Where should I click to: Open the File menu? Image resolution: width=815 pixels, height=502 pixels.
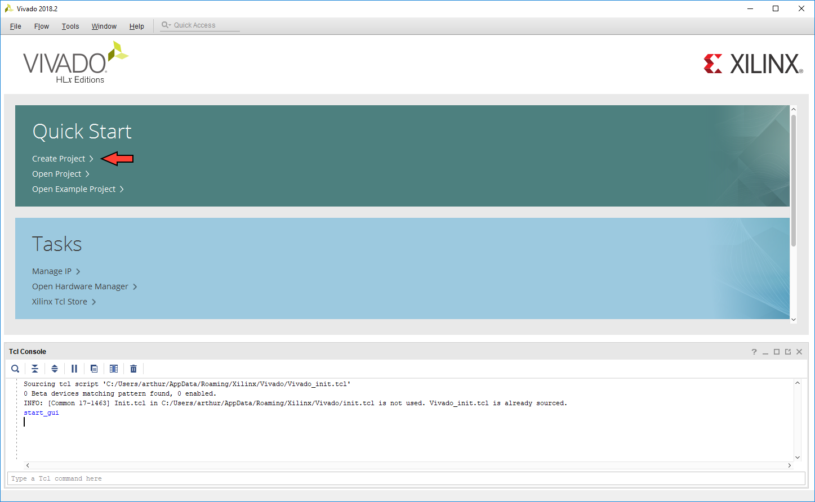[16, 26]
